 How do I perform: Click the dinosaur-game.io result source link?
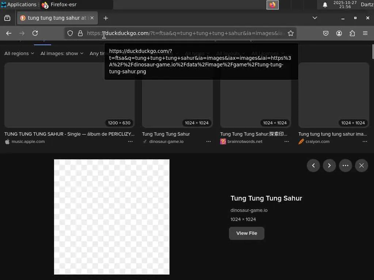click(166, 141)
